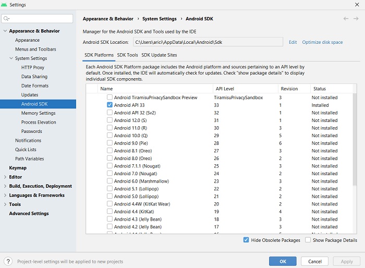The height and width of the screenshot is (268, 365).
Task: Check Android 4.4W (KitKat Wear) checkbox
Action: pyautogui.click(x=110, y=204)
